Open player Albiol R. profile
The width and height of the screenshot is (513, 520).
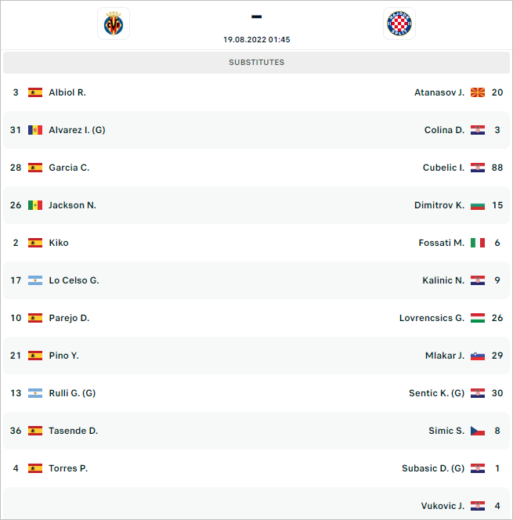click(x=67, y=92)
